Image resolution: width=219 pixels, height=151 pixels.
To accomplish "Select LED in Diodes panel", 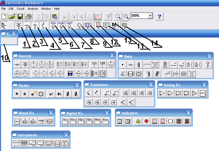I will (x=33, y=94).
